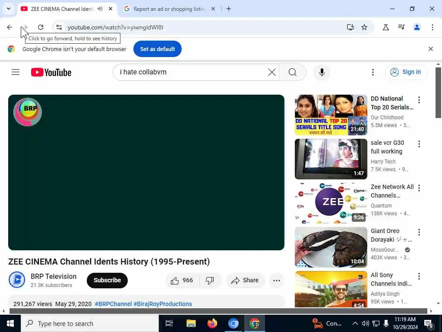442x332 pixels.
Task: Dislike this video
Action: point(210,280)
